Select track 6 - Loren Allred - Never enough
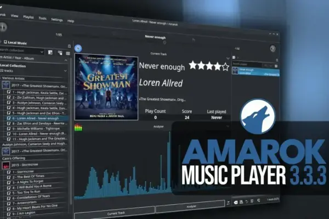 point(37,118)
